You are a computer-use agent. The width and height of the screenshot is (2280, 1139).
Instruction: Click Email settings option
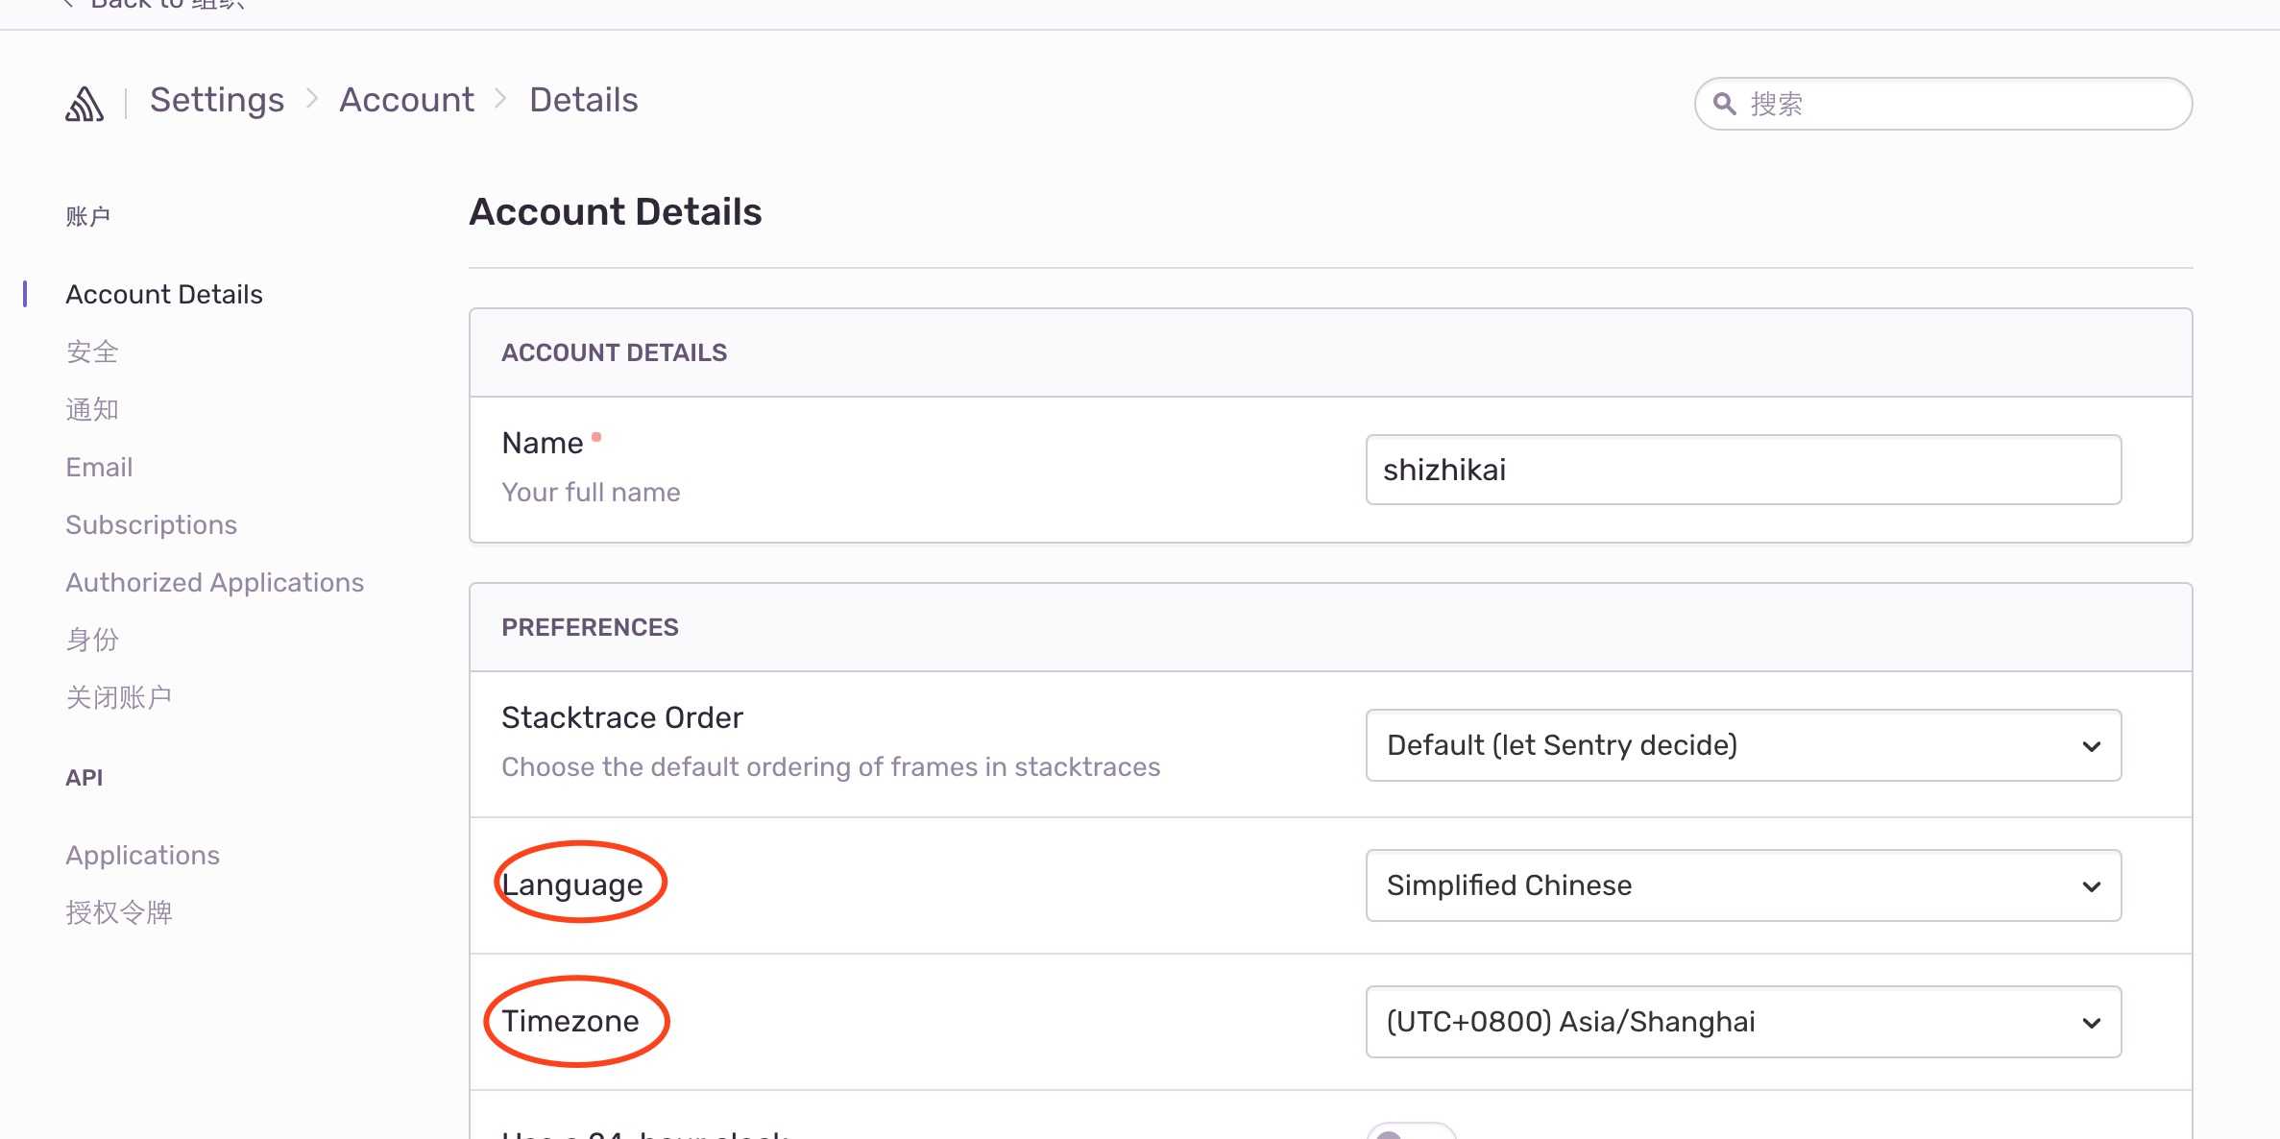pos(99,467)
